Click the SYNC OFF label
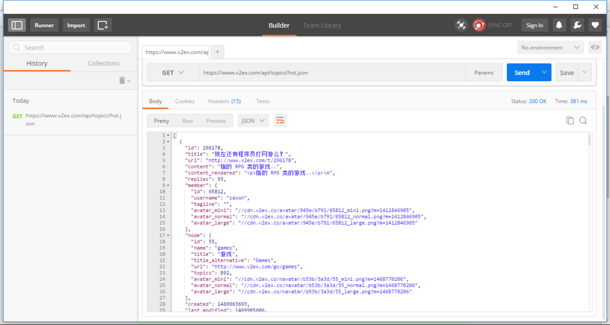 [500, 25]
